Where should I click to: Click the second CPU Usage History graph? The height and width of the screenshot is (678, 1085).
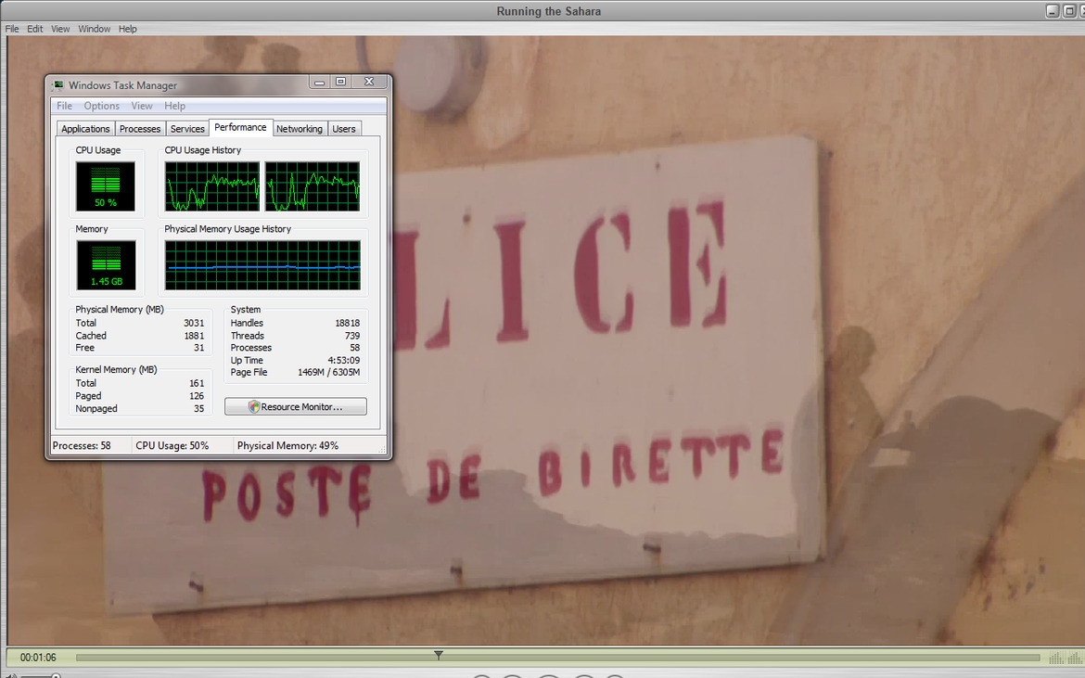(x=313, y=186)
